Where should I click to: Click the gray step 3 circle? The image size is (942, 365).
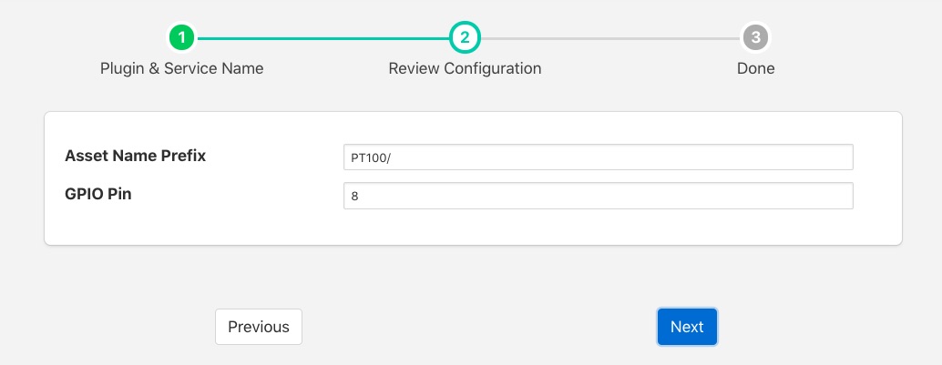pyautogui.click(x=755, y=38)
